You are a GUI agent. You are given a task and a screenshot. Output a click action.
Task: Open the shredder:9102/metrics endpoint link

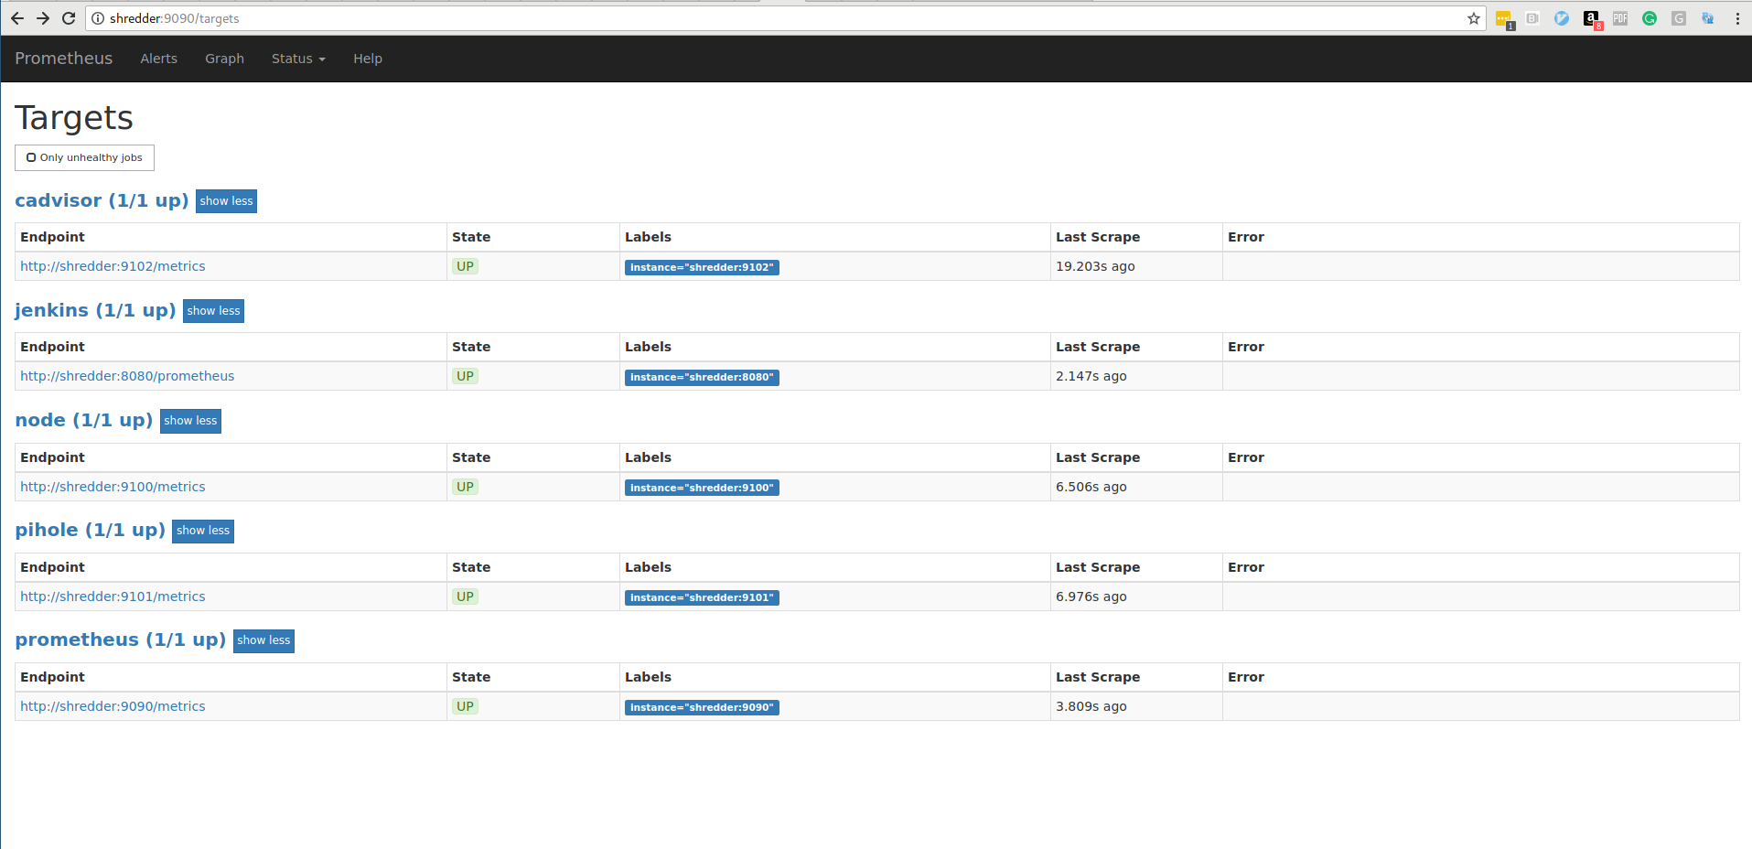pos(113,266)
